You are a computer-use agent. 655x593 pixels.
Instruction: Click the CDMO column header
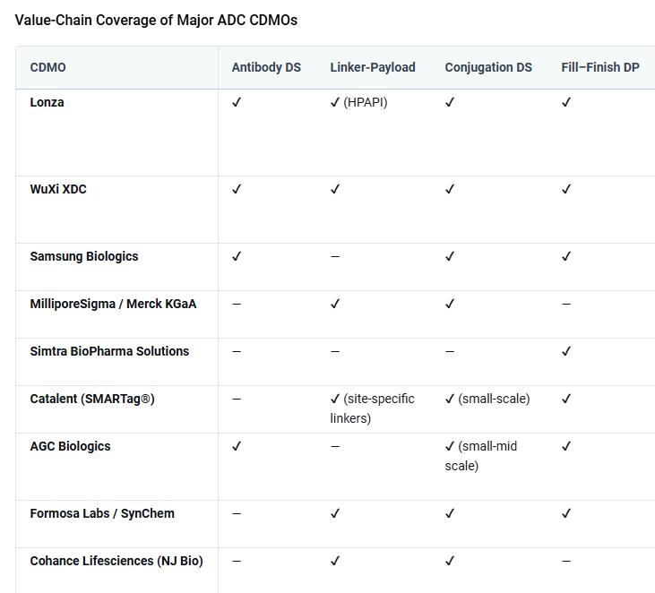click(47, 67)
